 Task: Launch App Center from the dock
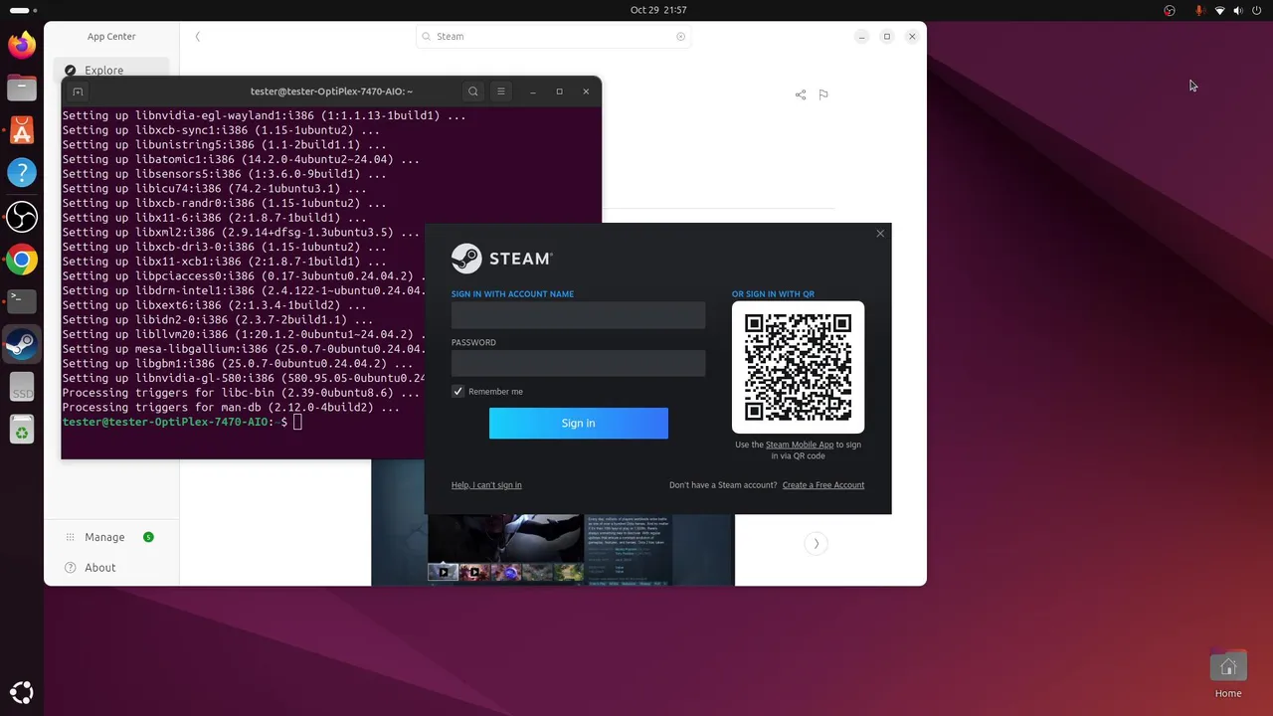tap(22, 130)
